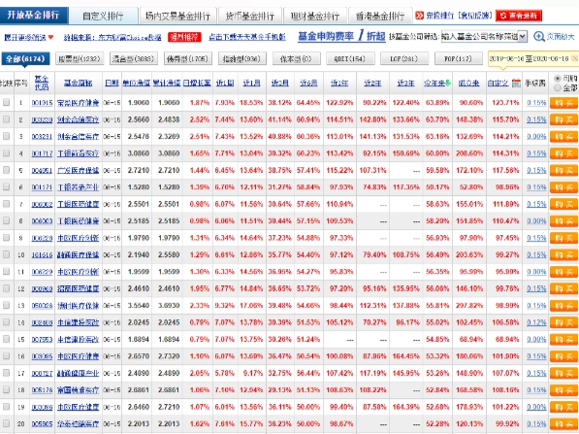Sort by the 成立来 column header
579x434 pixels.
tap(468, 83)
